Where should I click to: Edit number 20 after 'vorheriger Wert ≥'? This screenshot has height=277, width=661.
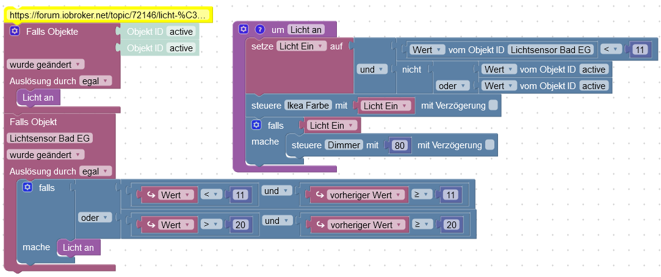click(x=451, y=225)
